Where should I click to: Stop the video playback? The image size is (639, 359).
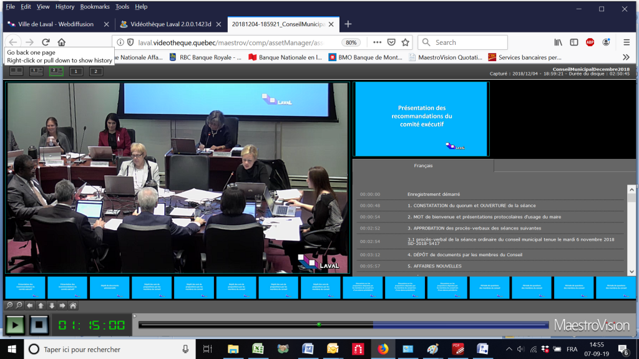coord(39,325)
